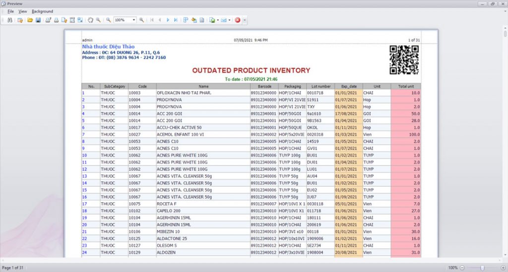Click the OUTDATED PRODUCT INVENTORY title

(x=251, y=70)
